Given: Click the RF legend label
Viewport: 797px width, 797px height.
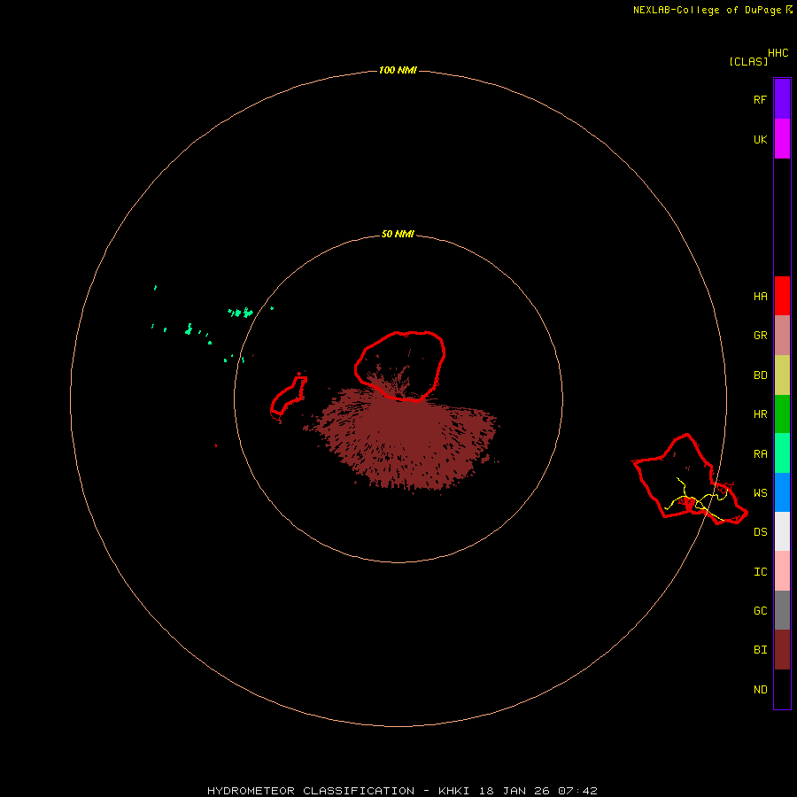Looking at the screenshot, I should [760, 99].
